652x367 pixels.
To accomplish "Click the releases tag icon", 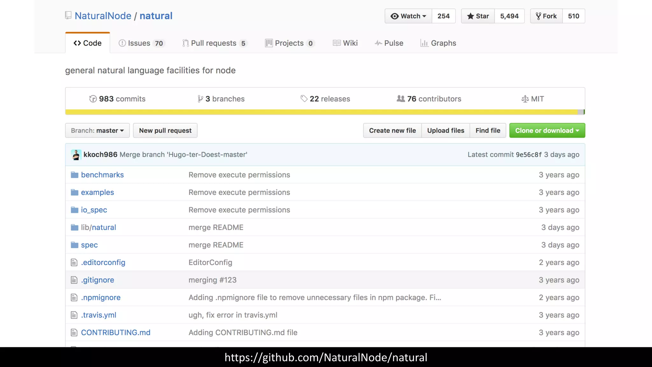I will (x=304, y=99).
